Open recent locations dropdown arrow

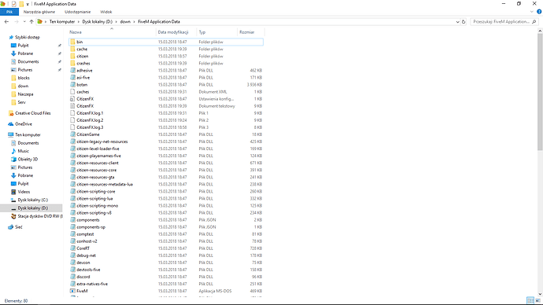pos(24,22)
